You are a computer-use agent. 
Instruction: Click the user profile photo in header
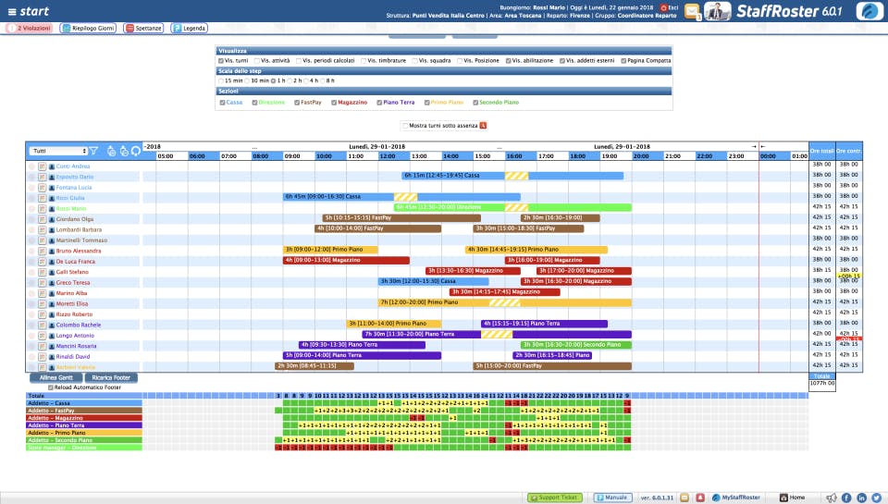point(718,11)
